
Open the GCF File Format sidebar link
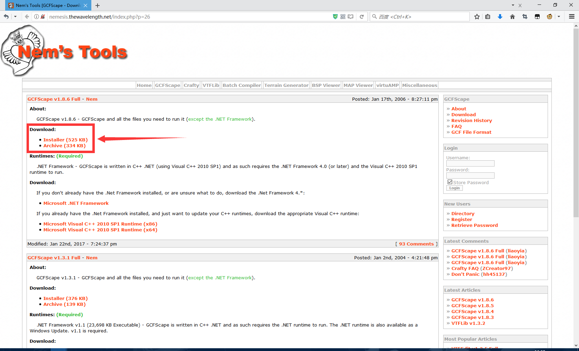click(x=471, y=132)
